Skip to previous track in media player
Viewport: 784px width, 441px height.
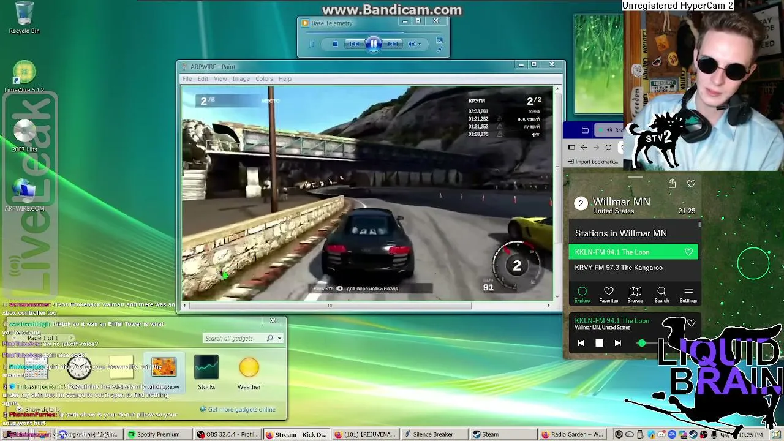coord(353,44)
